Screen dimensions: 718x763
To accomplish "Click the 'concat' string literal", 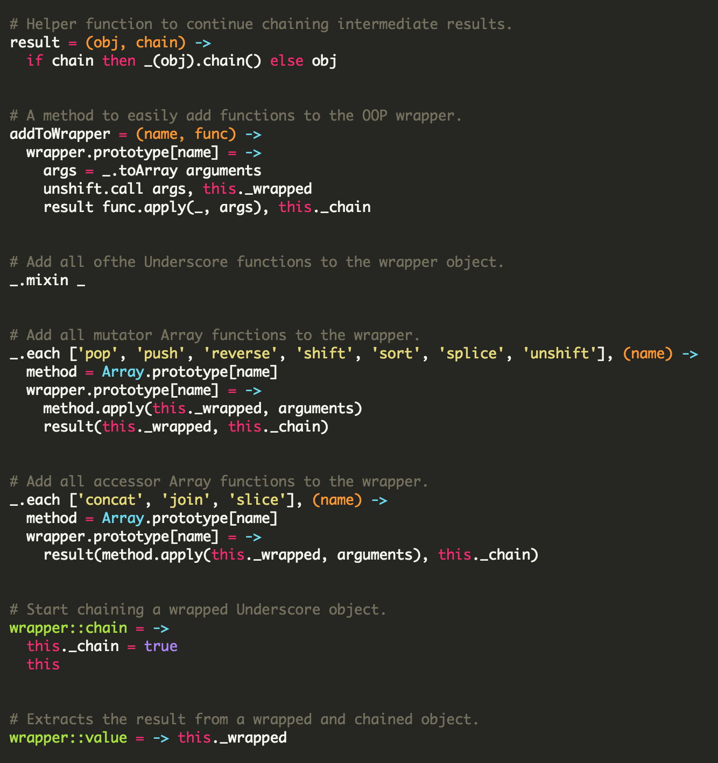I will pyautogui.click(x=110, y=500).
